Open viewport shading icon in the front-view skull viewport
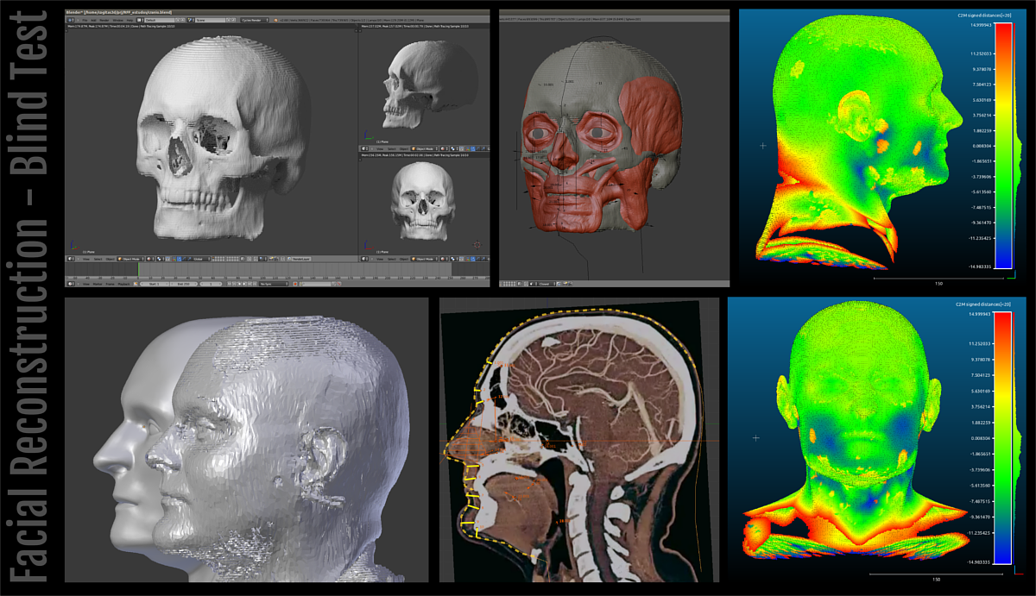This screenshot has width=1036, height=596. point(443,259)
